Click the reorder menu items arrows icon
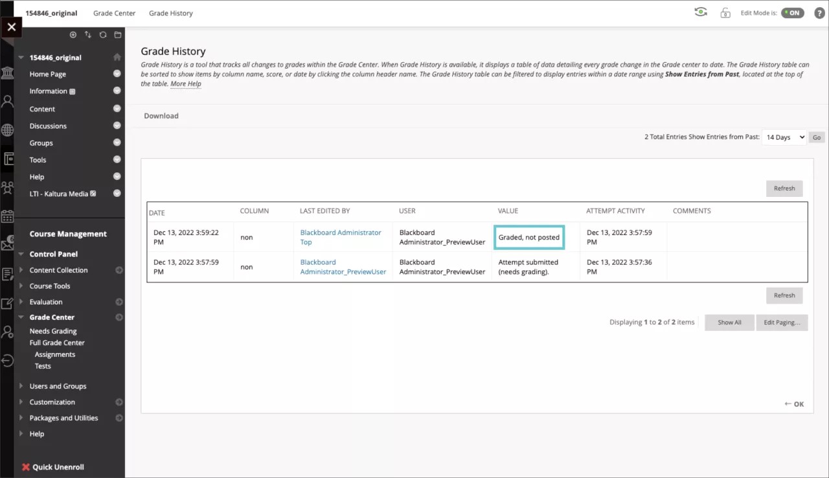 tap(88, 35)
